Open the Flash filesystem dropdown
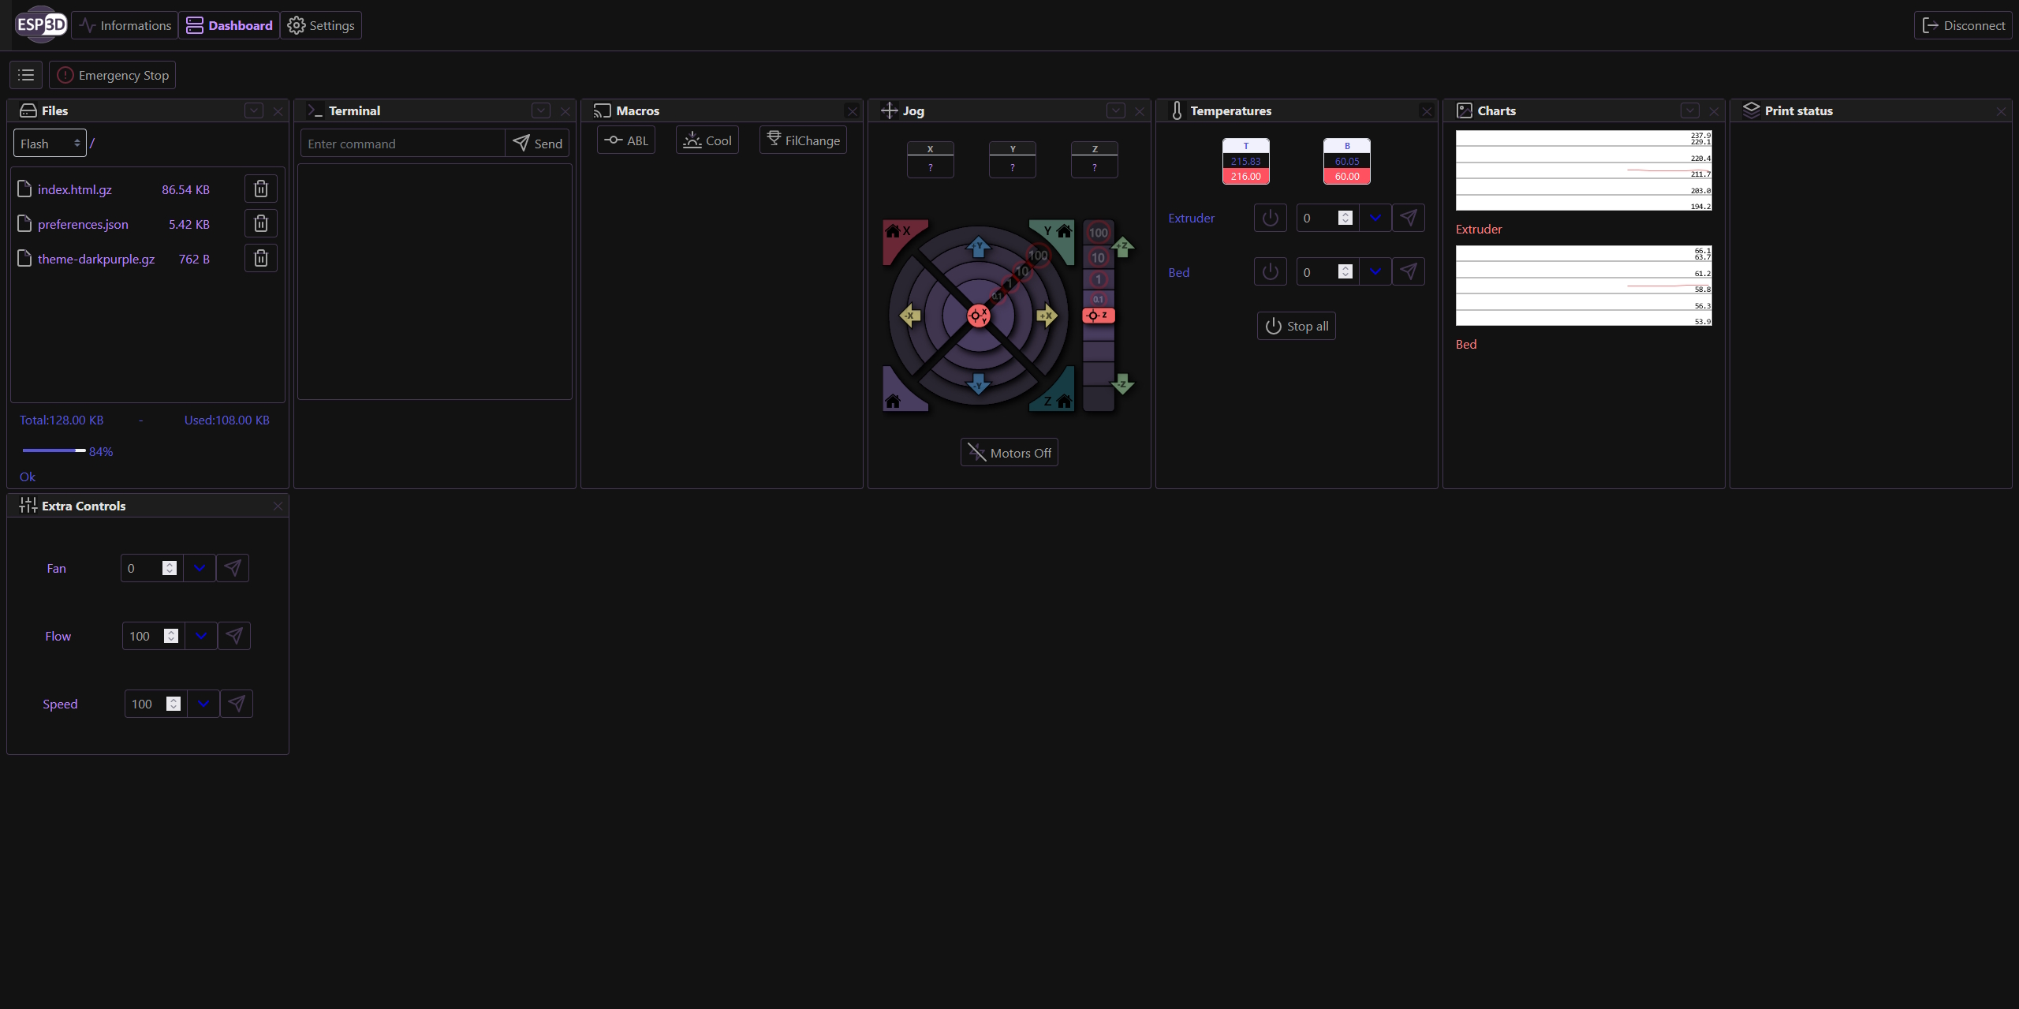This screenshot has width=2019, height=1009. (x=50, y=144)
